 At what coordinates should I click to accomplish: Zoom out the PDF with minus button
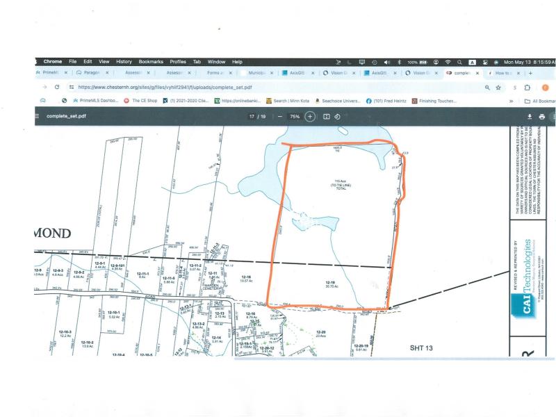point(280,116)
